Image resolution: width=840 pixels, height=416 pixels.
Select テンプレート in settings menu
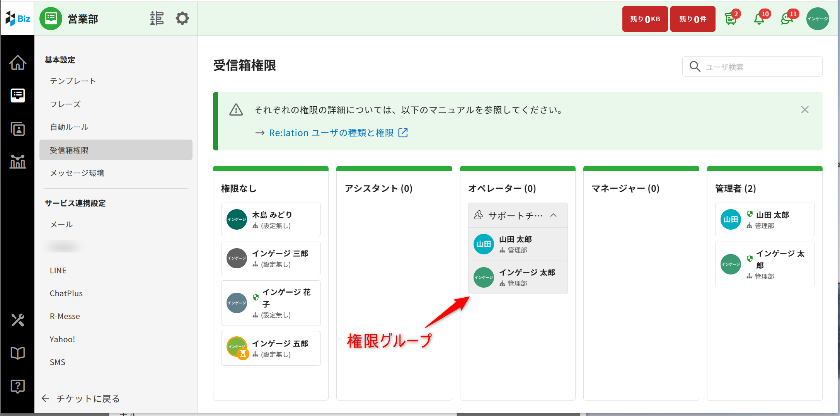click(x=73, y=81)
